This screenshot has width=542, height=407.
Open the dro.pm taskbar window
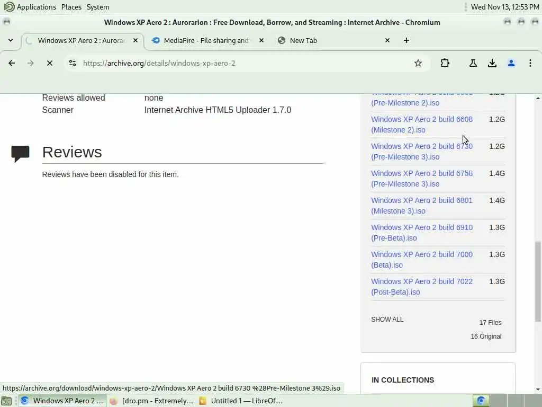tap(152, 401)
